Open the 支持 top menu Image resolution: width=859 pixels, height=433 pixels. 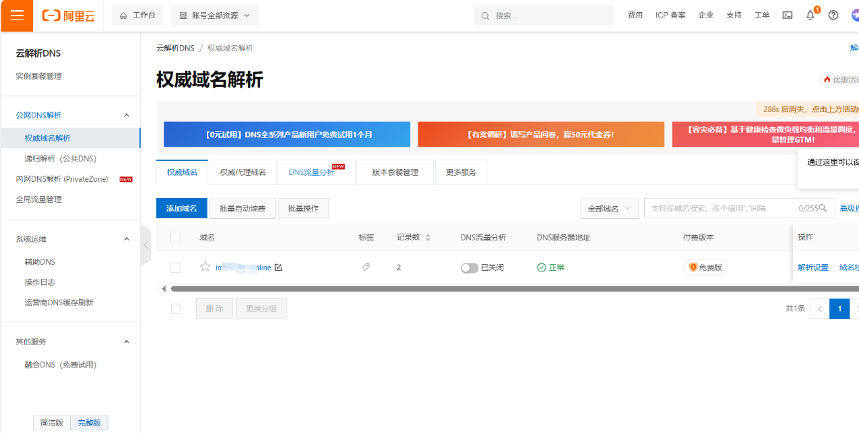coord(734,16)
